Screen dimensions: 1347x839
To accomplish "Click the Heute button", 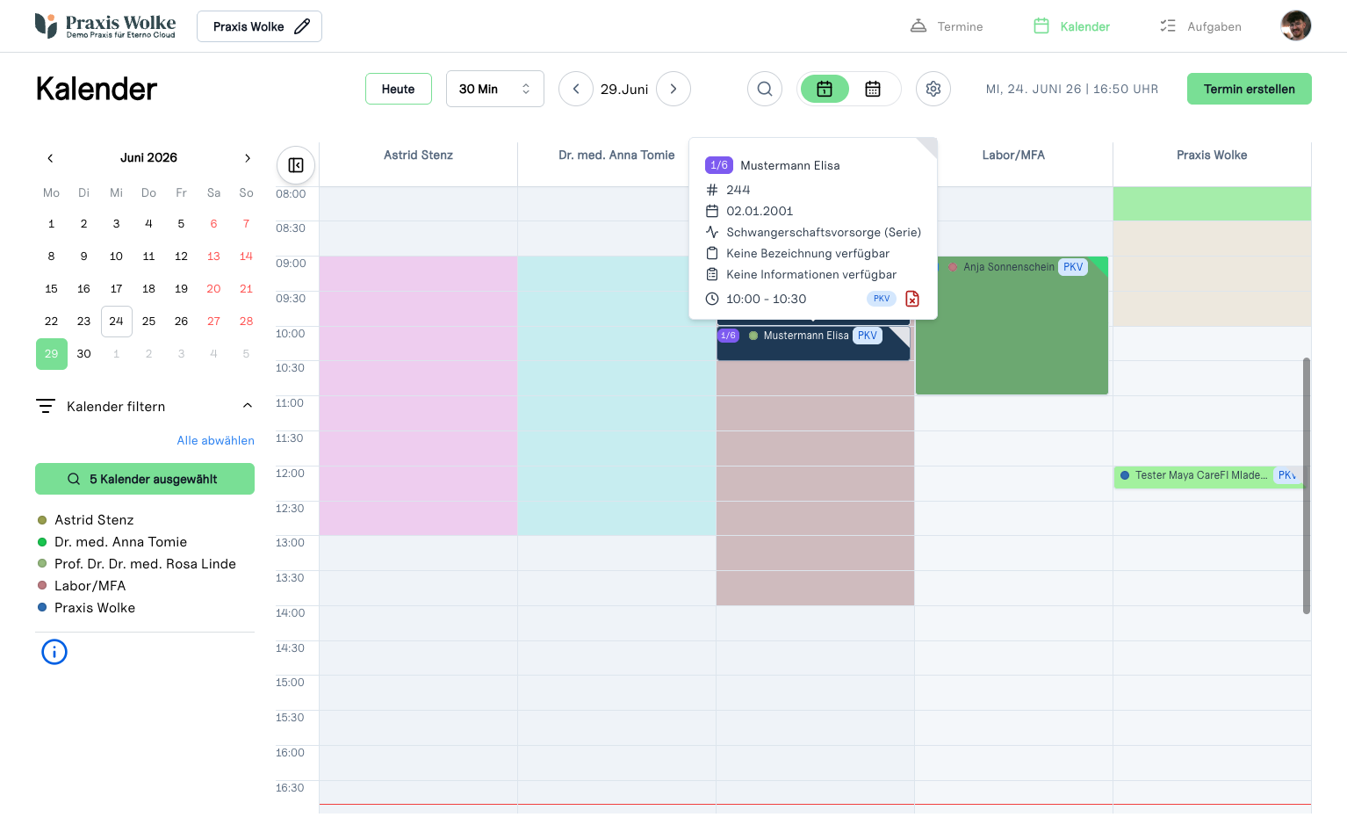I will tap(399, 89).
